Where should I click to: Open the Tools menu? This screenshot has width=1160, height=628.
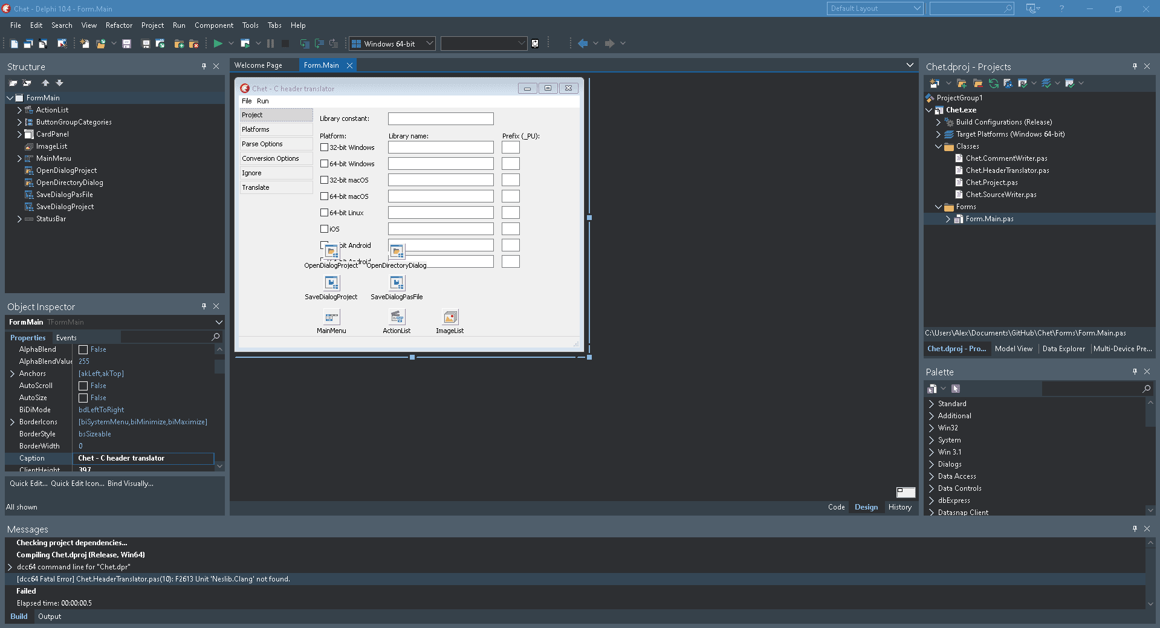pos(250,25)
